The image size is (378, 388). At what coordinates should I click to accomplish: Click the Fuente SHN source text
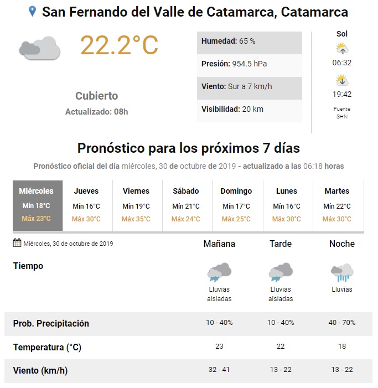[342, 112]
